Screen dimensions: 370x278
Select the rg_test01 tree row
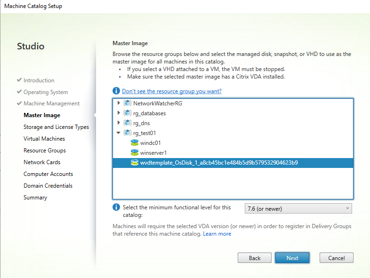pos(233,133)
